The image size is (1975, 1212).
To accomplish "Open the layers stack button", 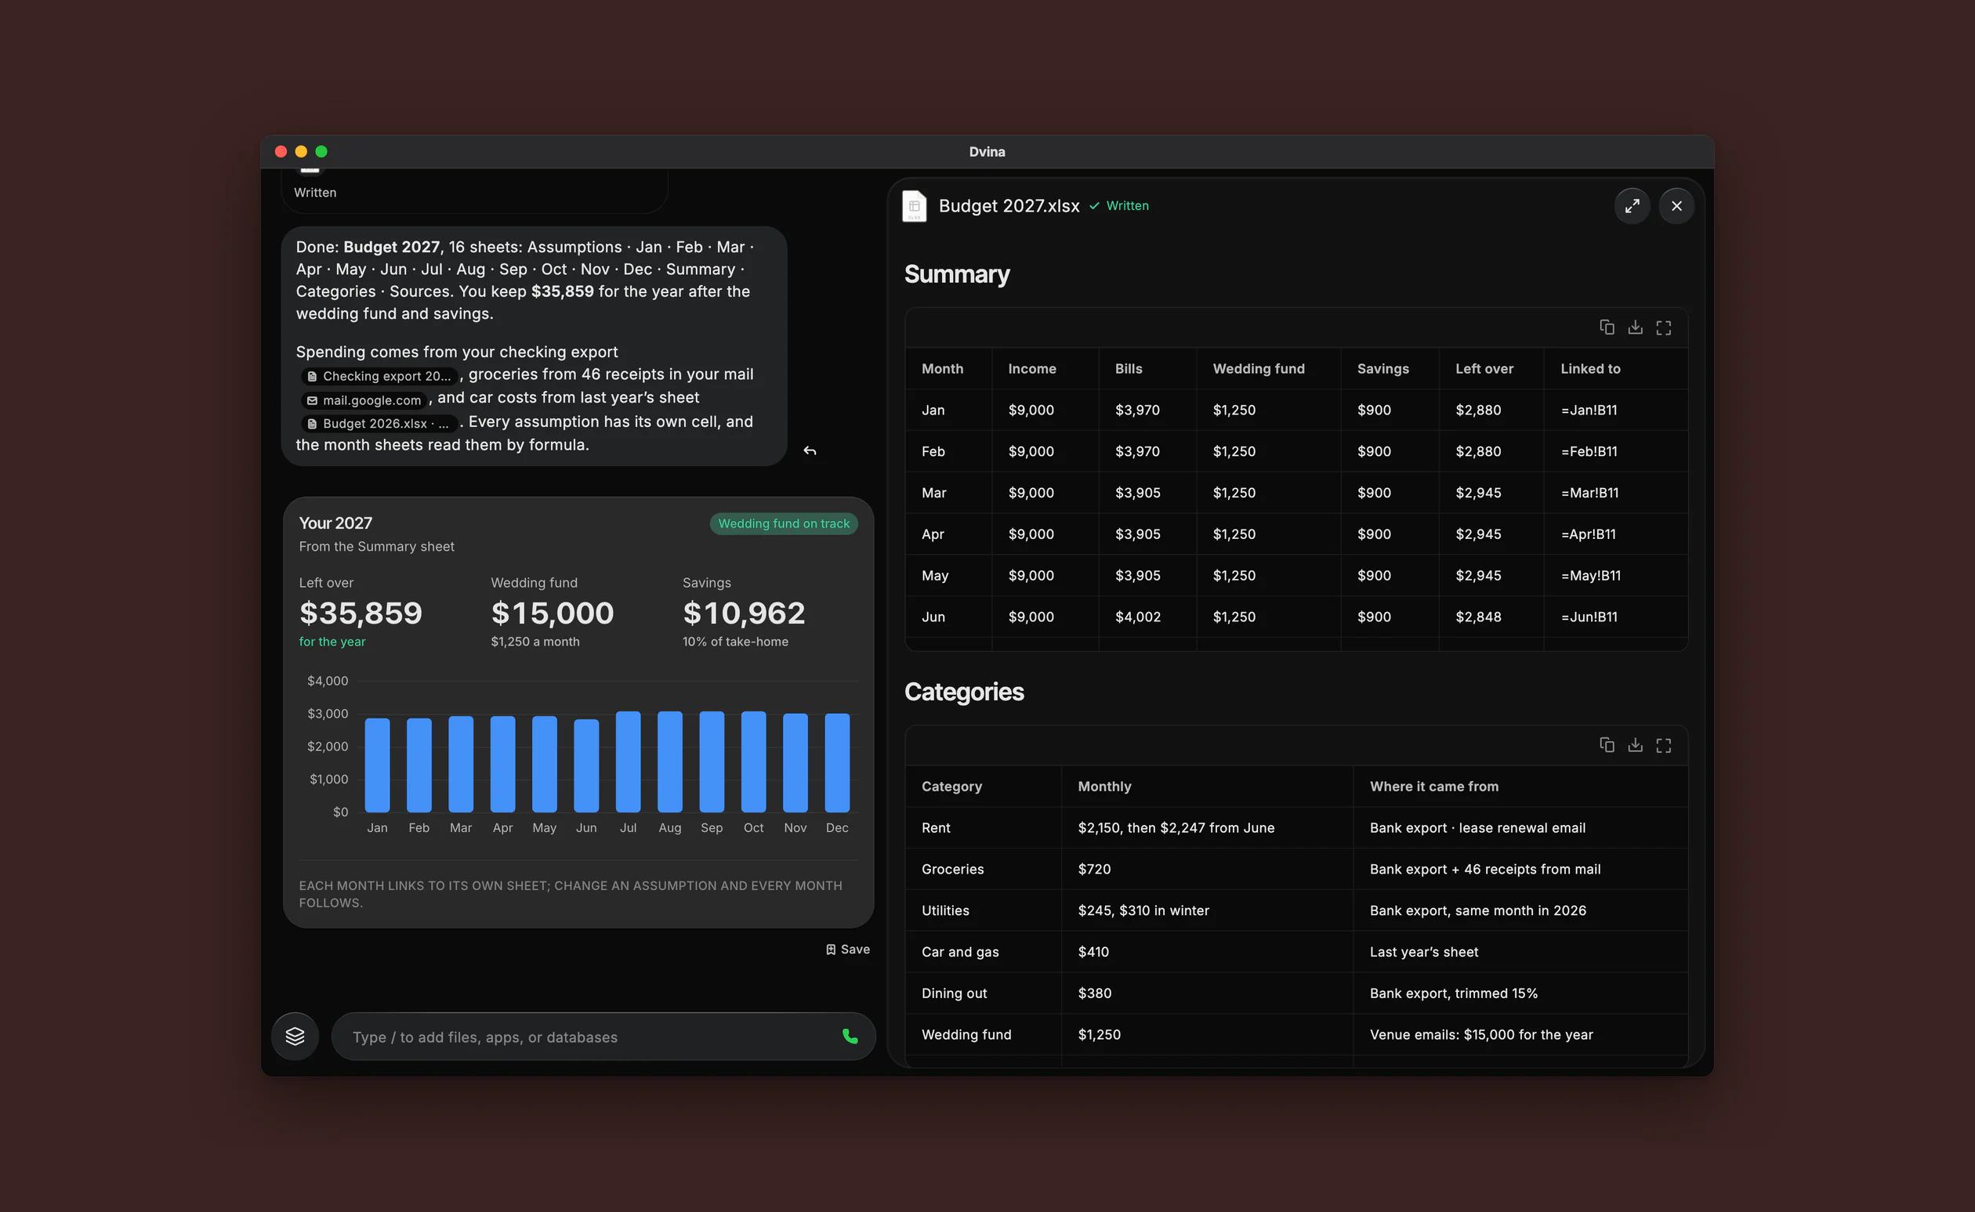I will [295, 1037].
